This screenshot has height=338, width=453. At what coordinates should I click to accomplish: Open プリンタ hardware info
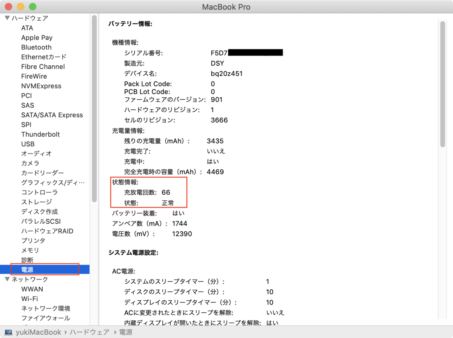[x=33, y=241]
